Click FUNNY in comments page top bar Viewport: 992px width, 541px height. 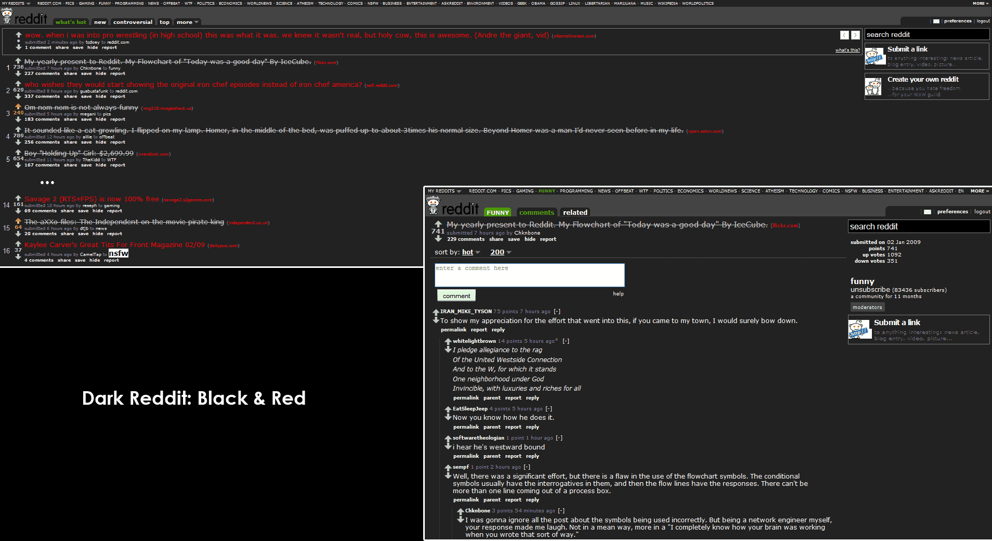click(x=547, y=191)
